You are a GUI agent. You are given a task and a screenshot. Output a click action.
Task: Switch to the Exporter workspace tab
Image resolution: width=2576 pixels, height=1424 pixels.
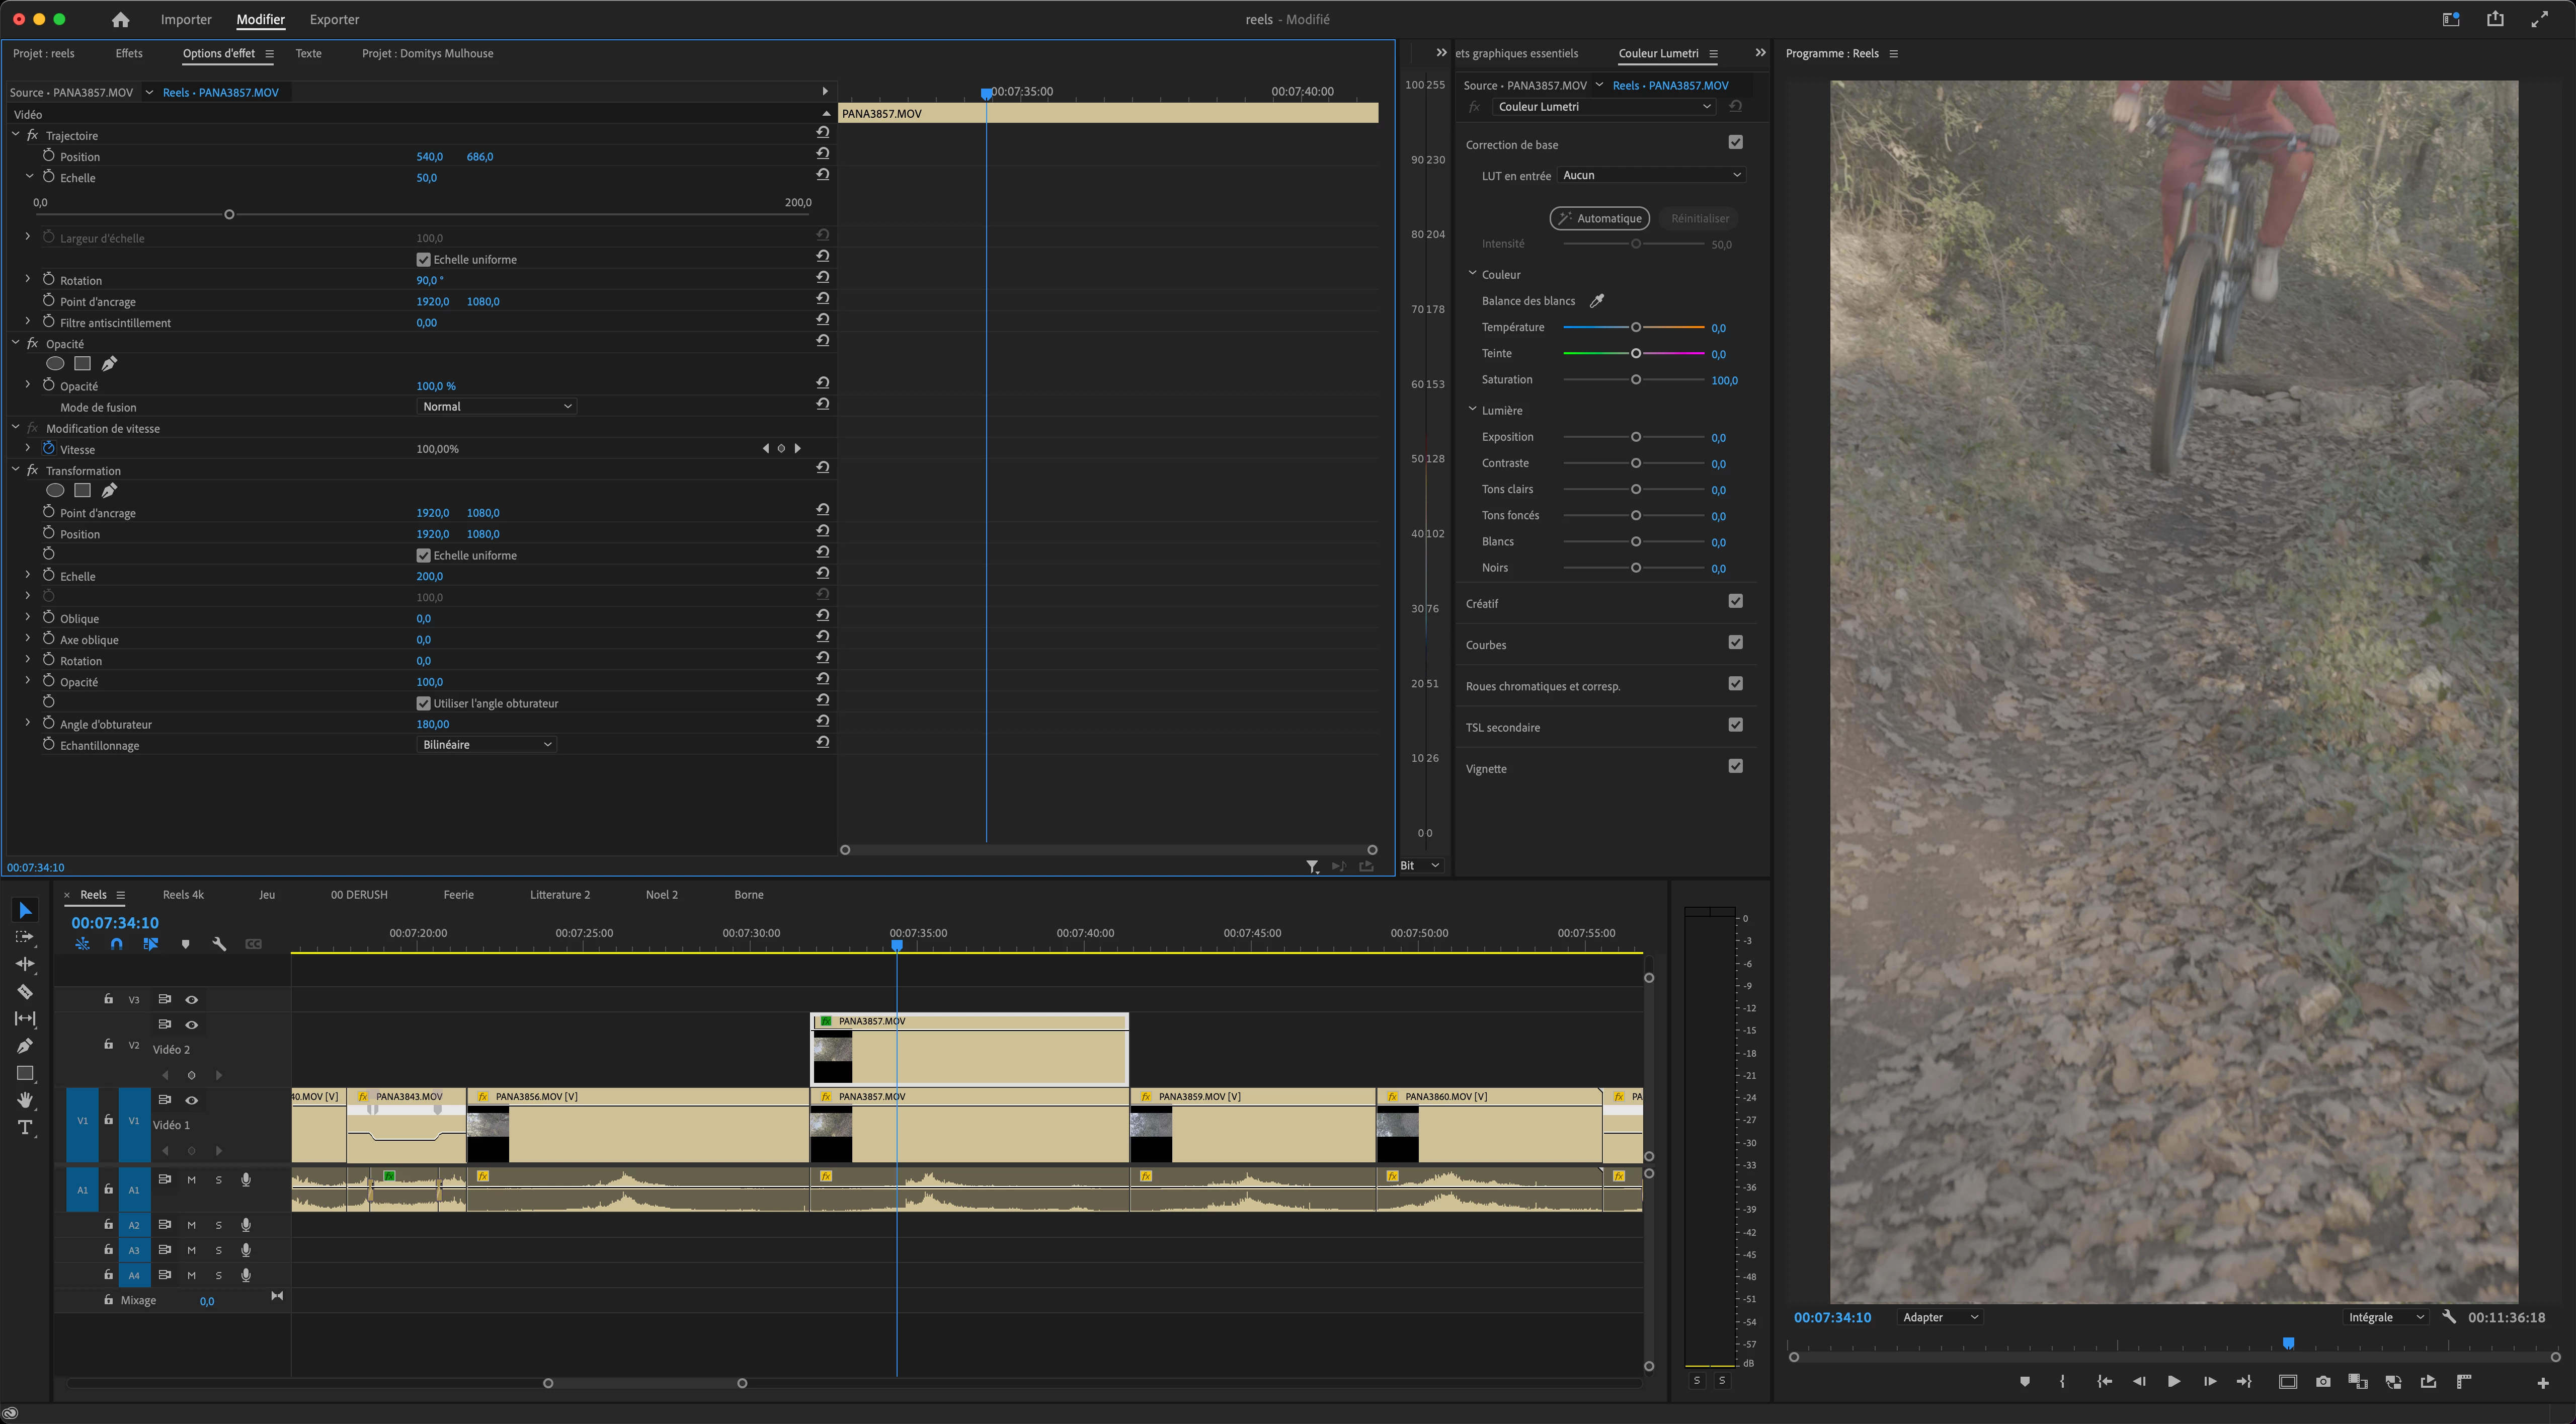click(x=334, y=20)
